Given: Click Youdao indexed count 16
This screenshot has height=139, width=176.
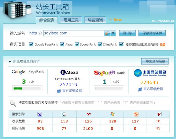Looking at the screenshot, I should tap(158, 121).
